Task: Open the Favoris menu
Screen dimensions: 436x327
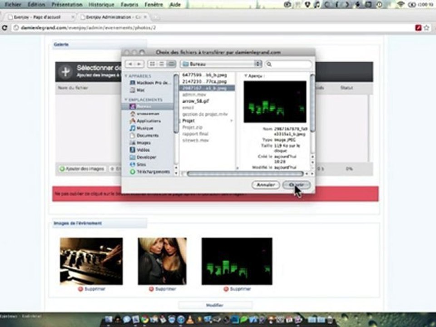Action: tap(129, 5)
